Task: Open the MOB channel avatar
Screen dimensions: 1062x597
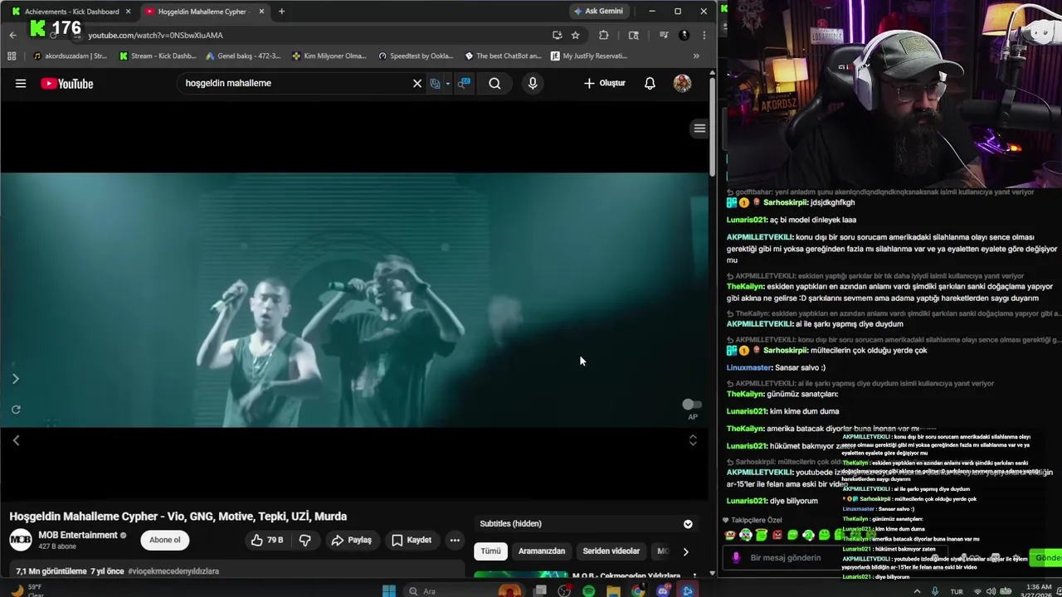Action: (x=21, y=540)
